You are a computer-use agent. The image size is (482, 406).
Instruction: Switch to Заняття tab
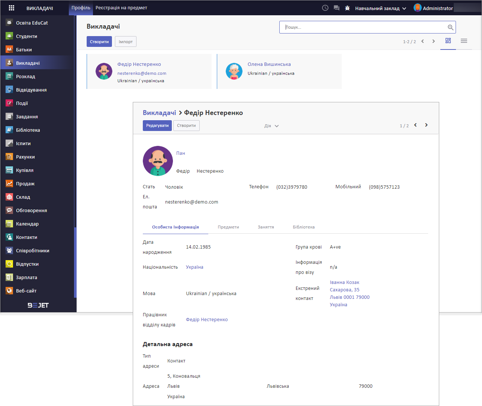click(x=266, y=227)
